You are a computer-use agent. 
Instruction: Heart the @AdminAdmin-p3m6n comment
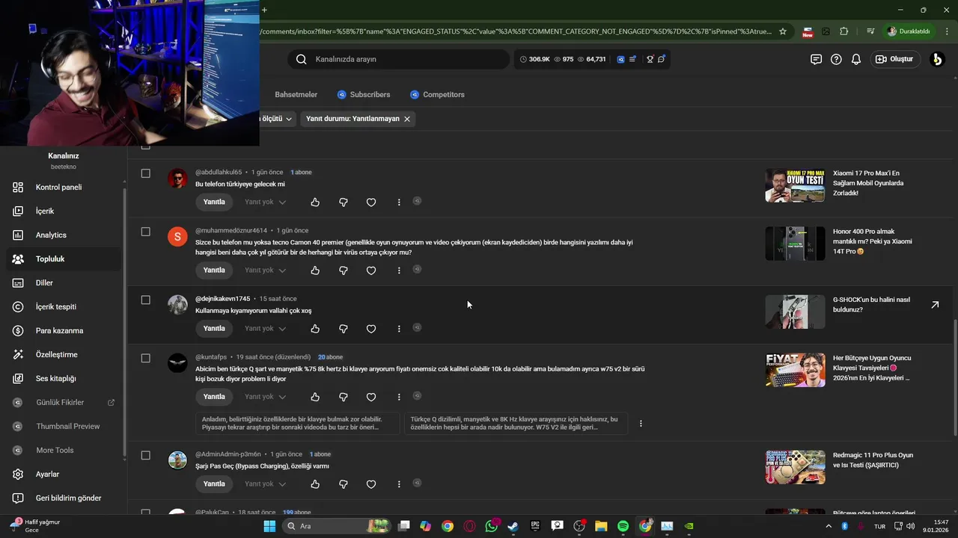click(371, 484)
